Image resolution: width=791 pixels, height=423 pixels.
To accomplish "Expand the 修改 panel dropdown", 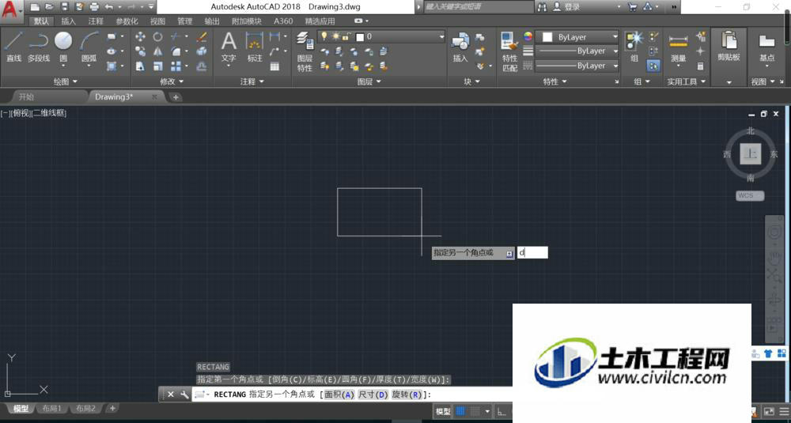I will (x=172, y=81).
